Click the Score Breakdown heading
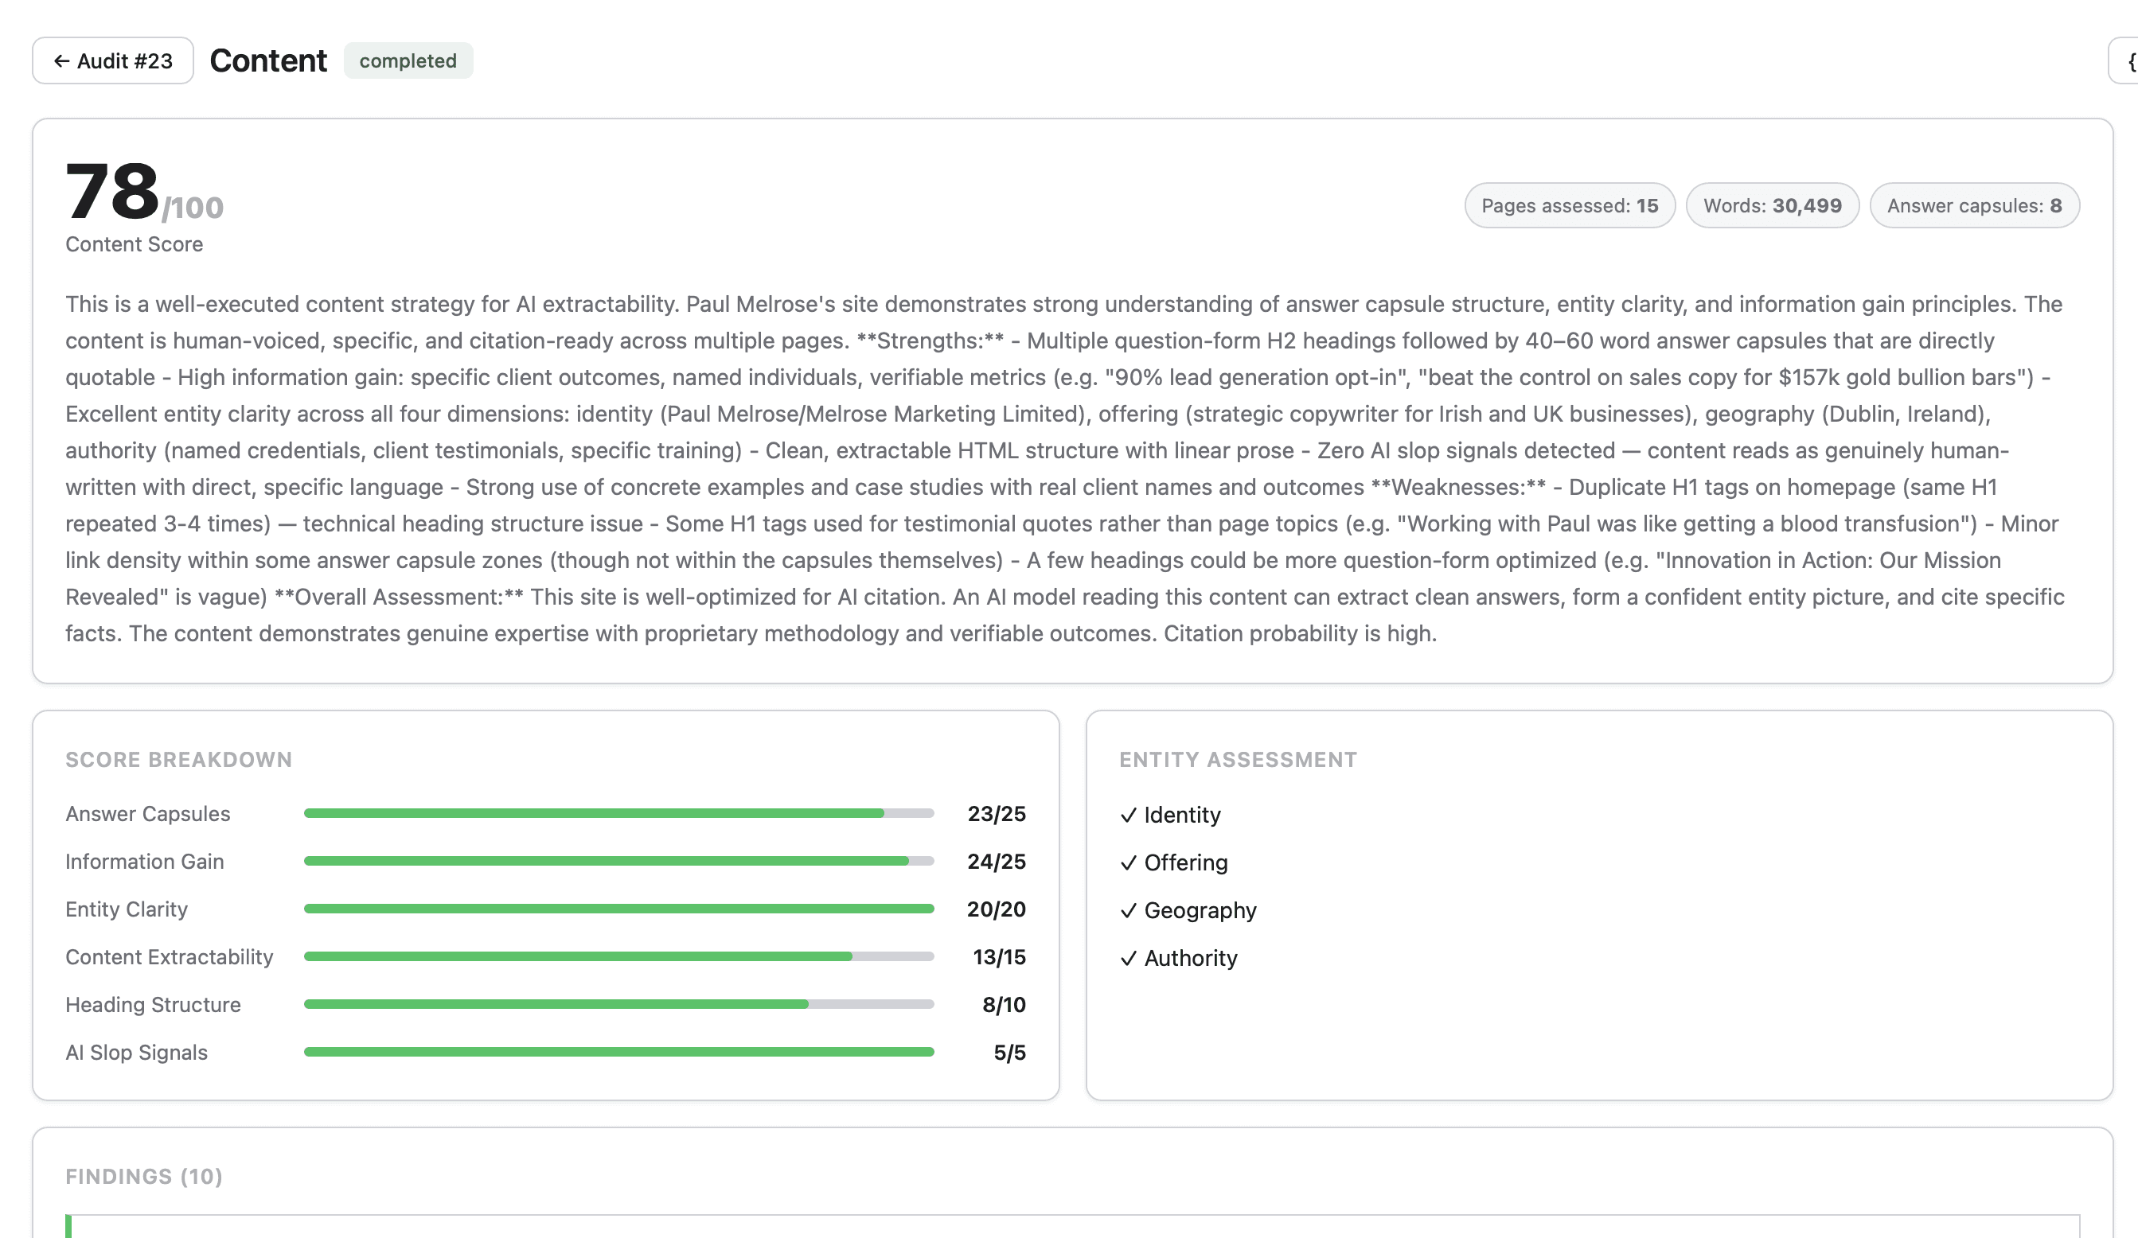 point(179,760)
